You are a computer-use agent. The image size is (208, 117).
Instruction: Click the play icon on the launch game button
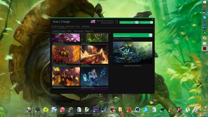pyautogui.click(x=137, y=22)
